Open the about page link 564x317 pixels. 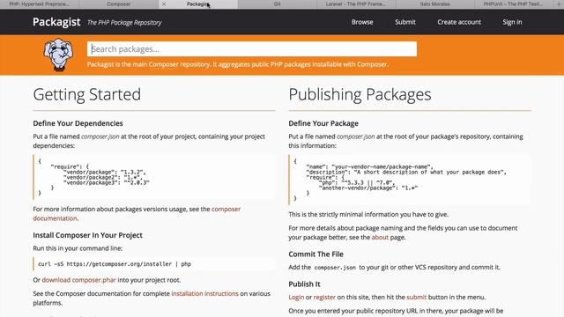point(380,237)
